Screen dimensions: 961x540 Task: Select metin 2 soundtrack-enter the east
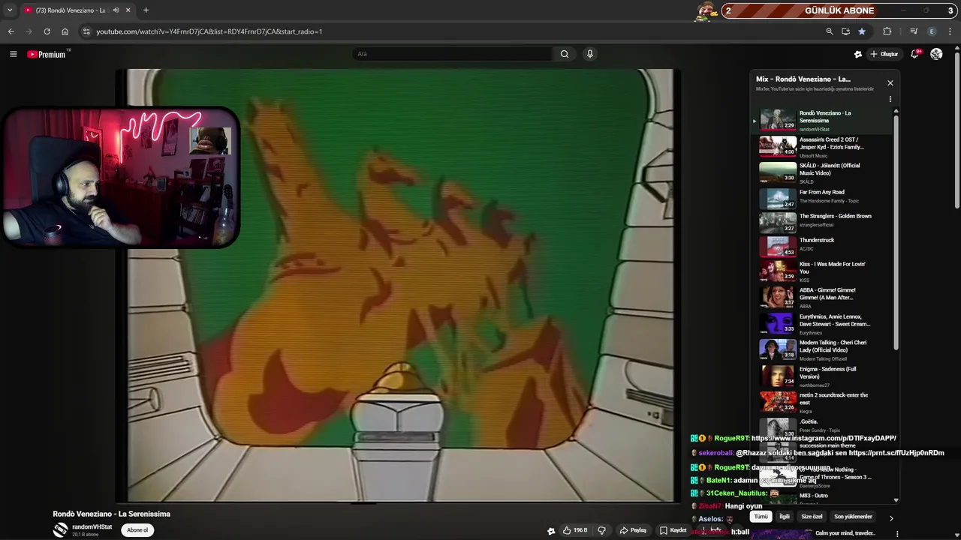(x=821, y=401)
